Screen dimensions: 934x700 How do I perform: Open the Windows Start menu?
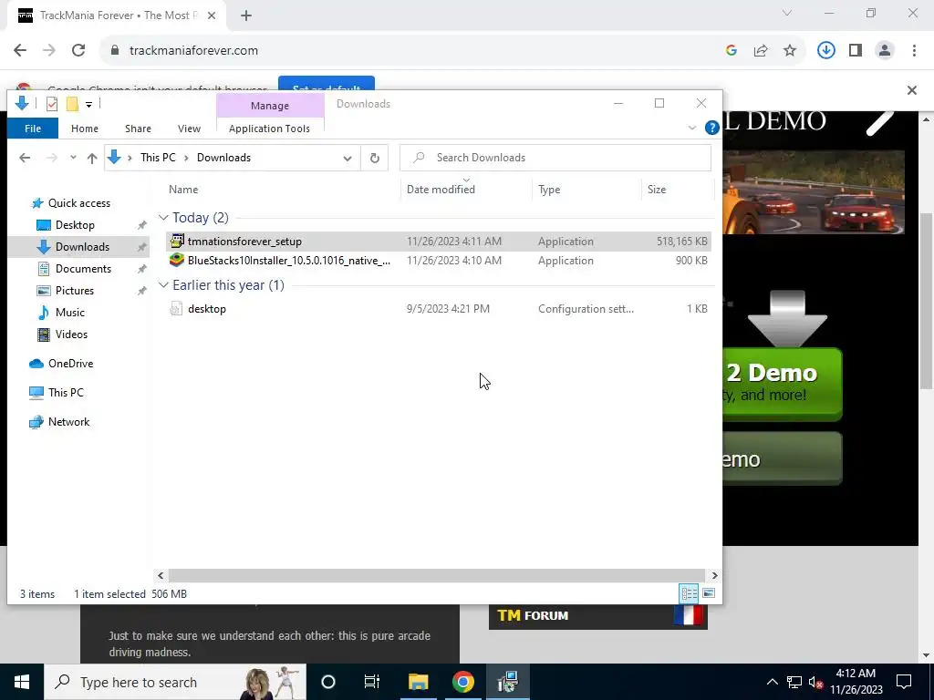click(x=22, y=682)
